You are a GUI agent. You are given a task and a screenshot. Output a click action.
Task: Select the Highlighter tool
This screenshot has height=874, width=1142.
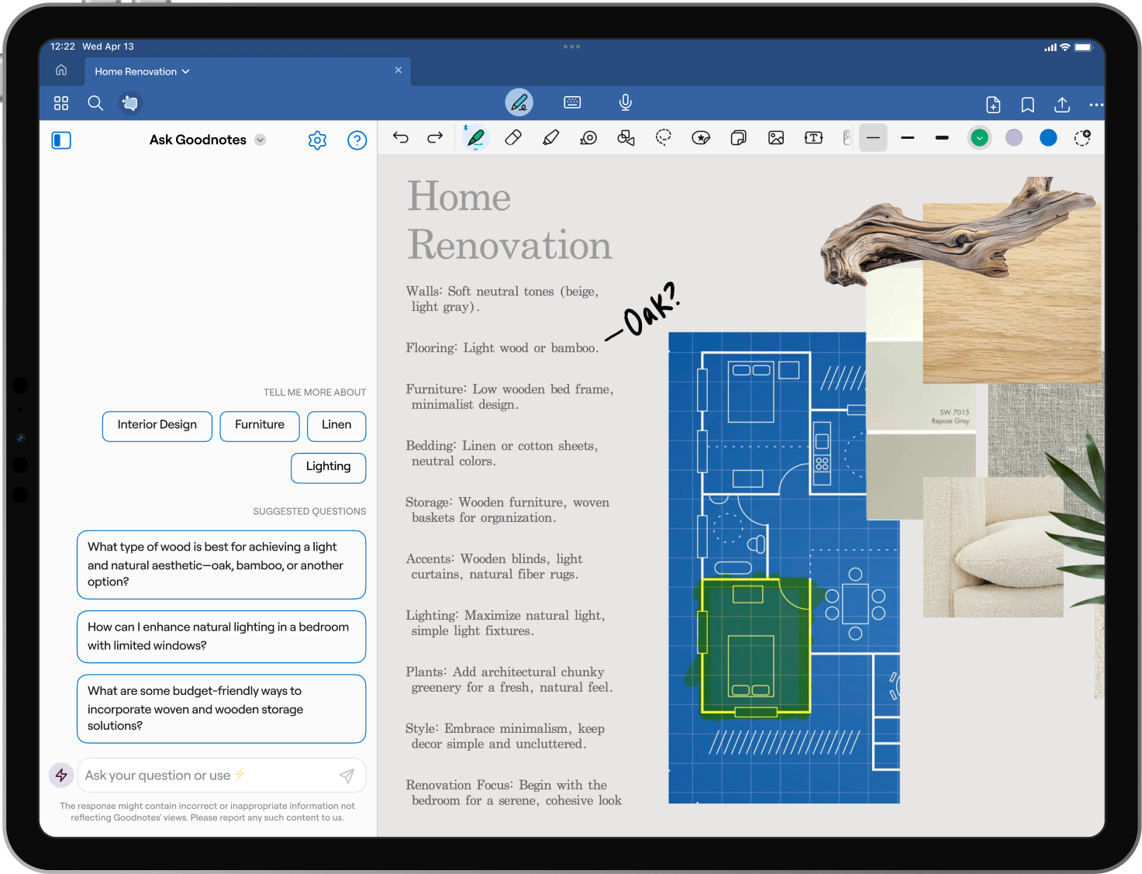click(x=550, y=138)
